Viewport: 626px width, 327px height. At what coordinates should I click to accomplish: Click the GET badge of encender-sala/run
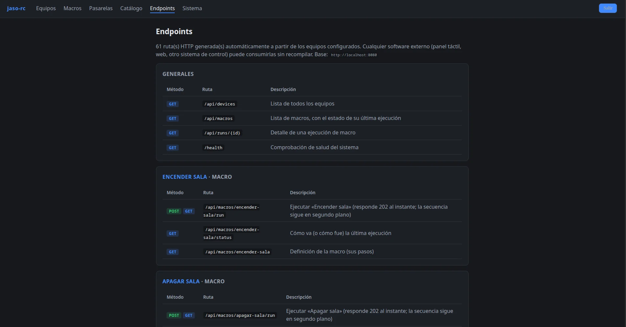click(189, 211)
